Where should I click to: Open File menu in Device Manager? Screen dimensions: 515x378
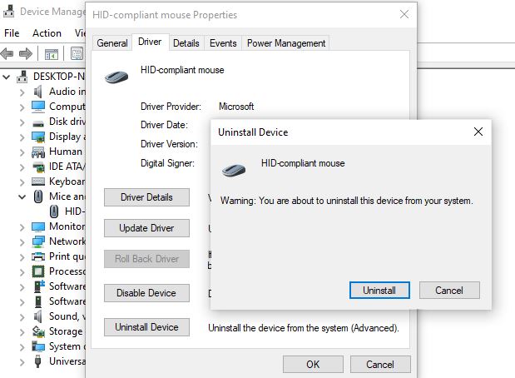click(x=12, y=32)
